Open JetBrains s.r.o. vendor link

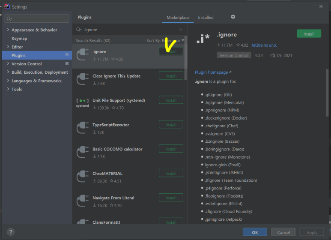pyautogui.click(x=264, y=45)
